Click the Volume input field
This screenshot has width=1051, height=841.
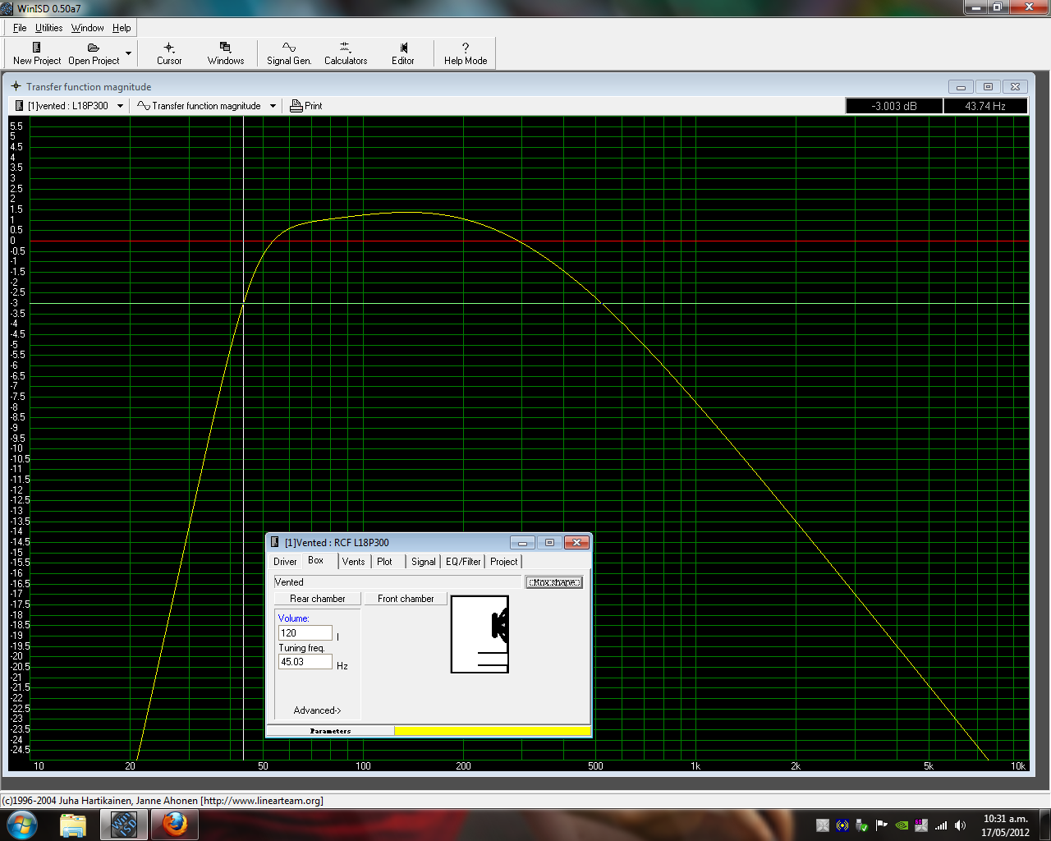point(305,633)
